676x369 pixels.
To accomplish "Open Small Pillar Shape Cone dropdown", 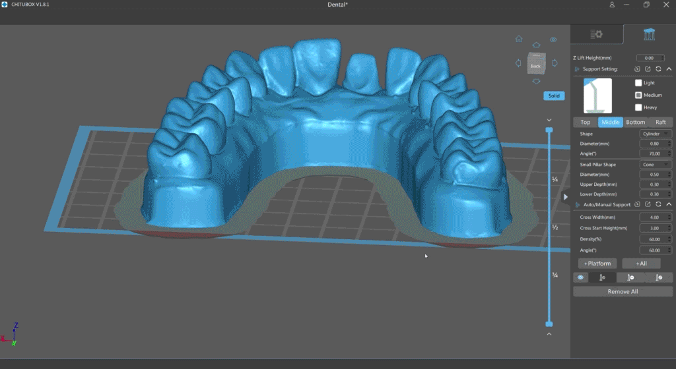I will tap(656, 165).
